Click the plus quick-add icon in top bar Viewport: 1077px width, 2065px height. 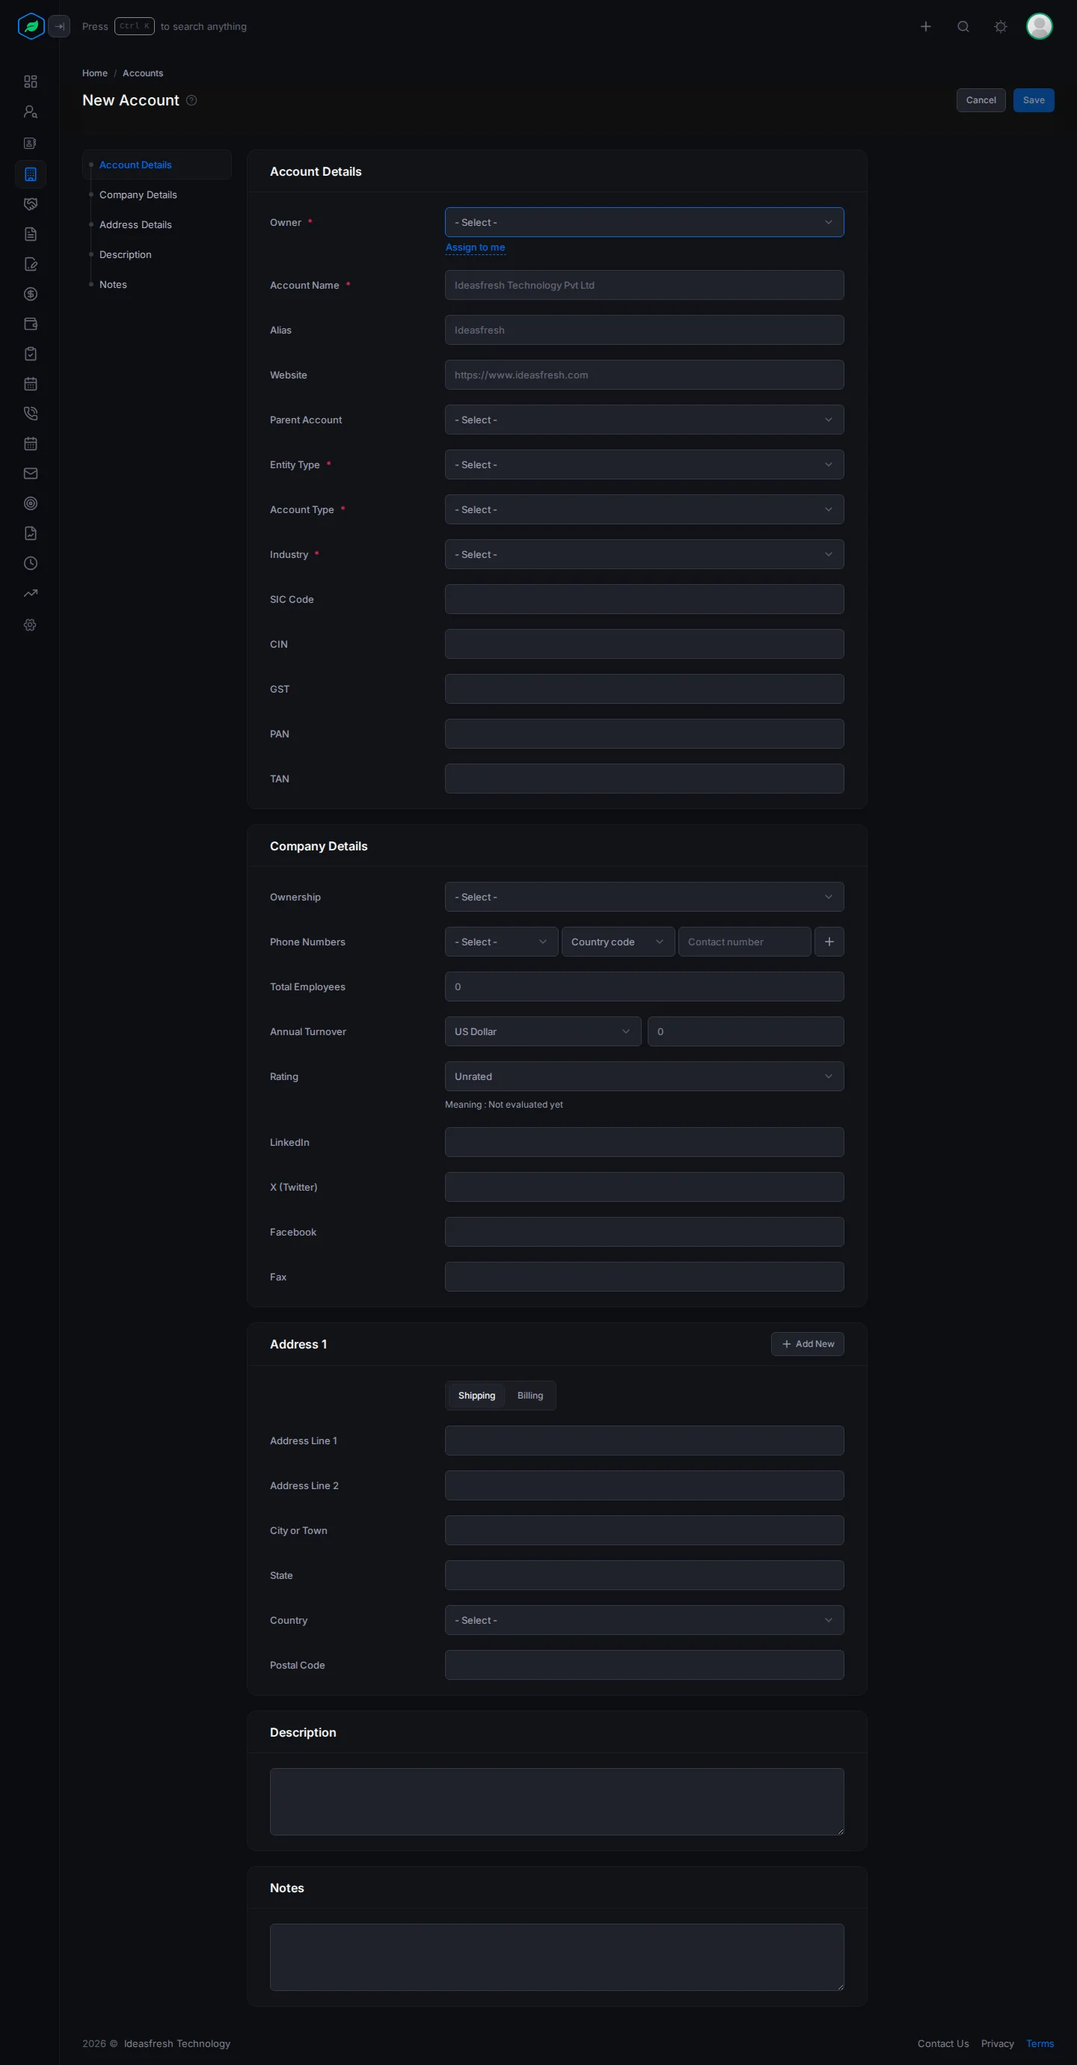[926, 26]
